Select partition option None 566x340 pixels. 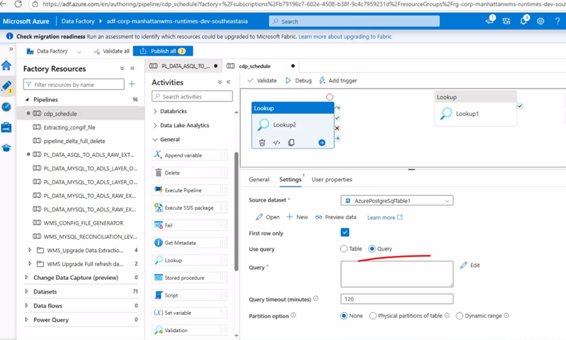point(344,316)
